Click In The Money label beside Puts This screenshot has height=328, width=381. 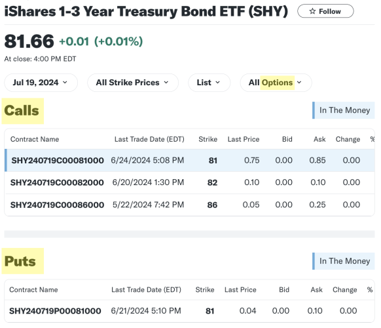(x=343, y=261)
